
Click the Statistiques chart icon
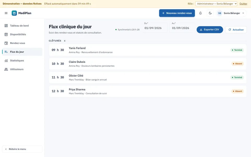click(6, 60)
